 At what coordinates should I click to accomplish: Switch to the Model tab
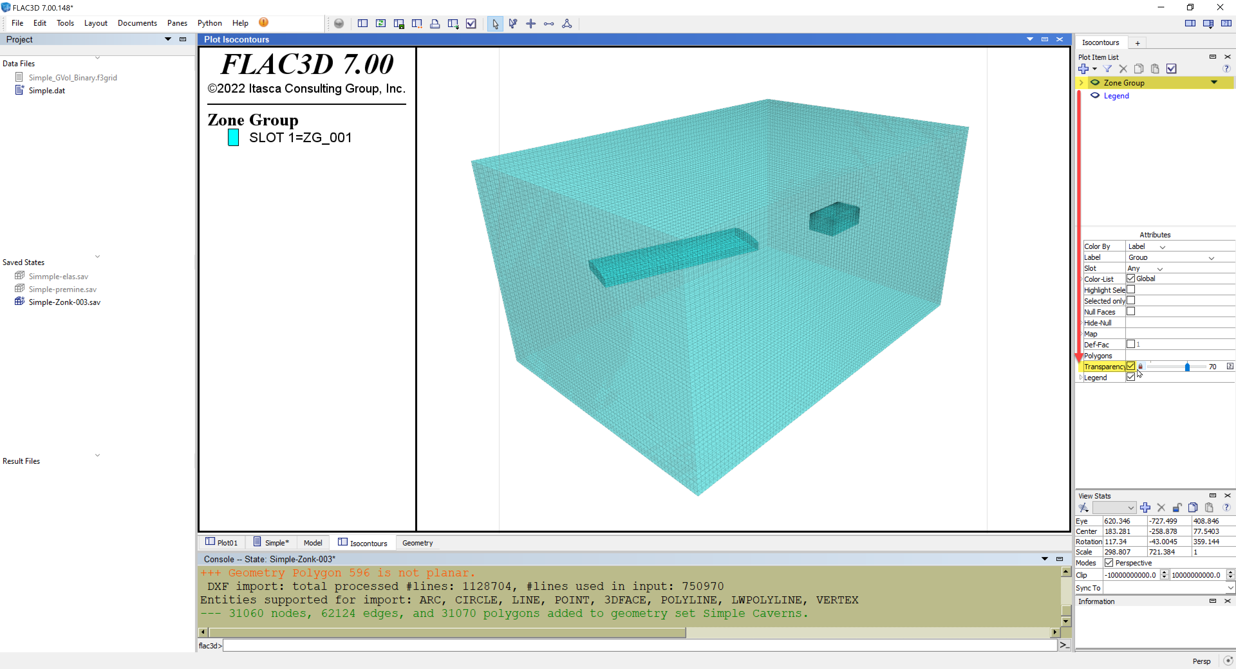pos(313,543)
